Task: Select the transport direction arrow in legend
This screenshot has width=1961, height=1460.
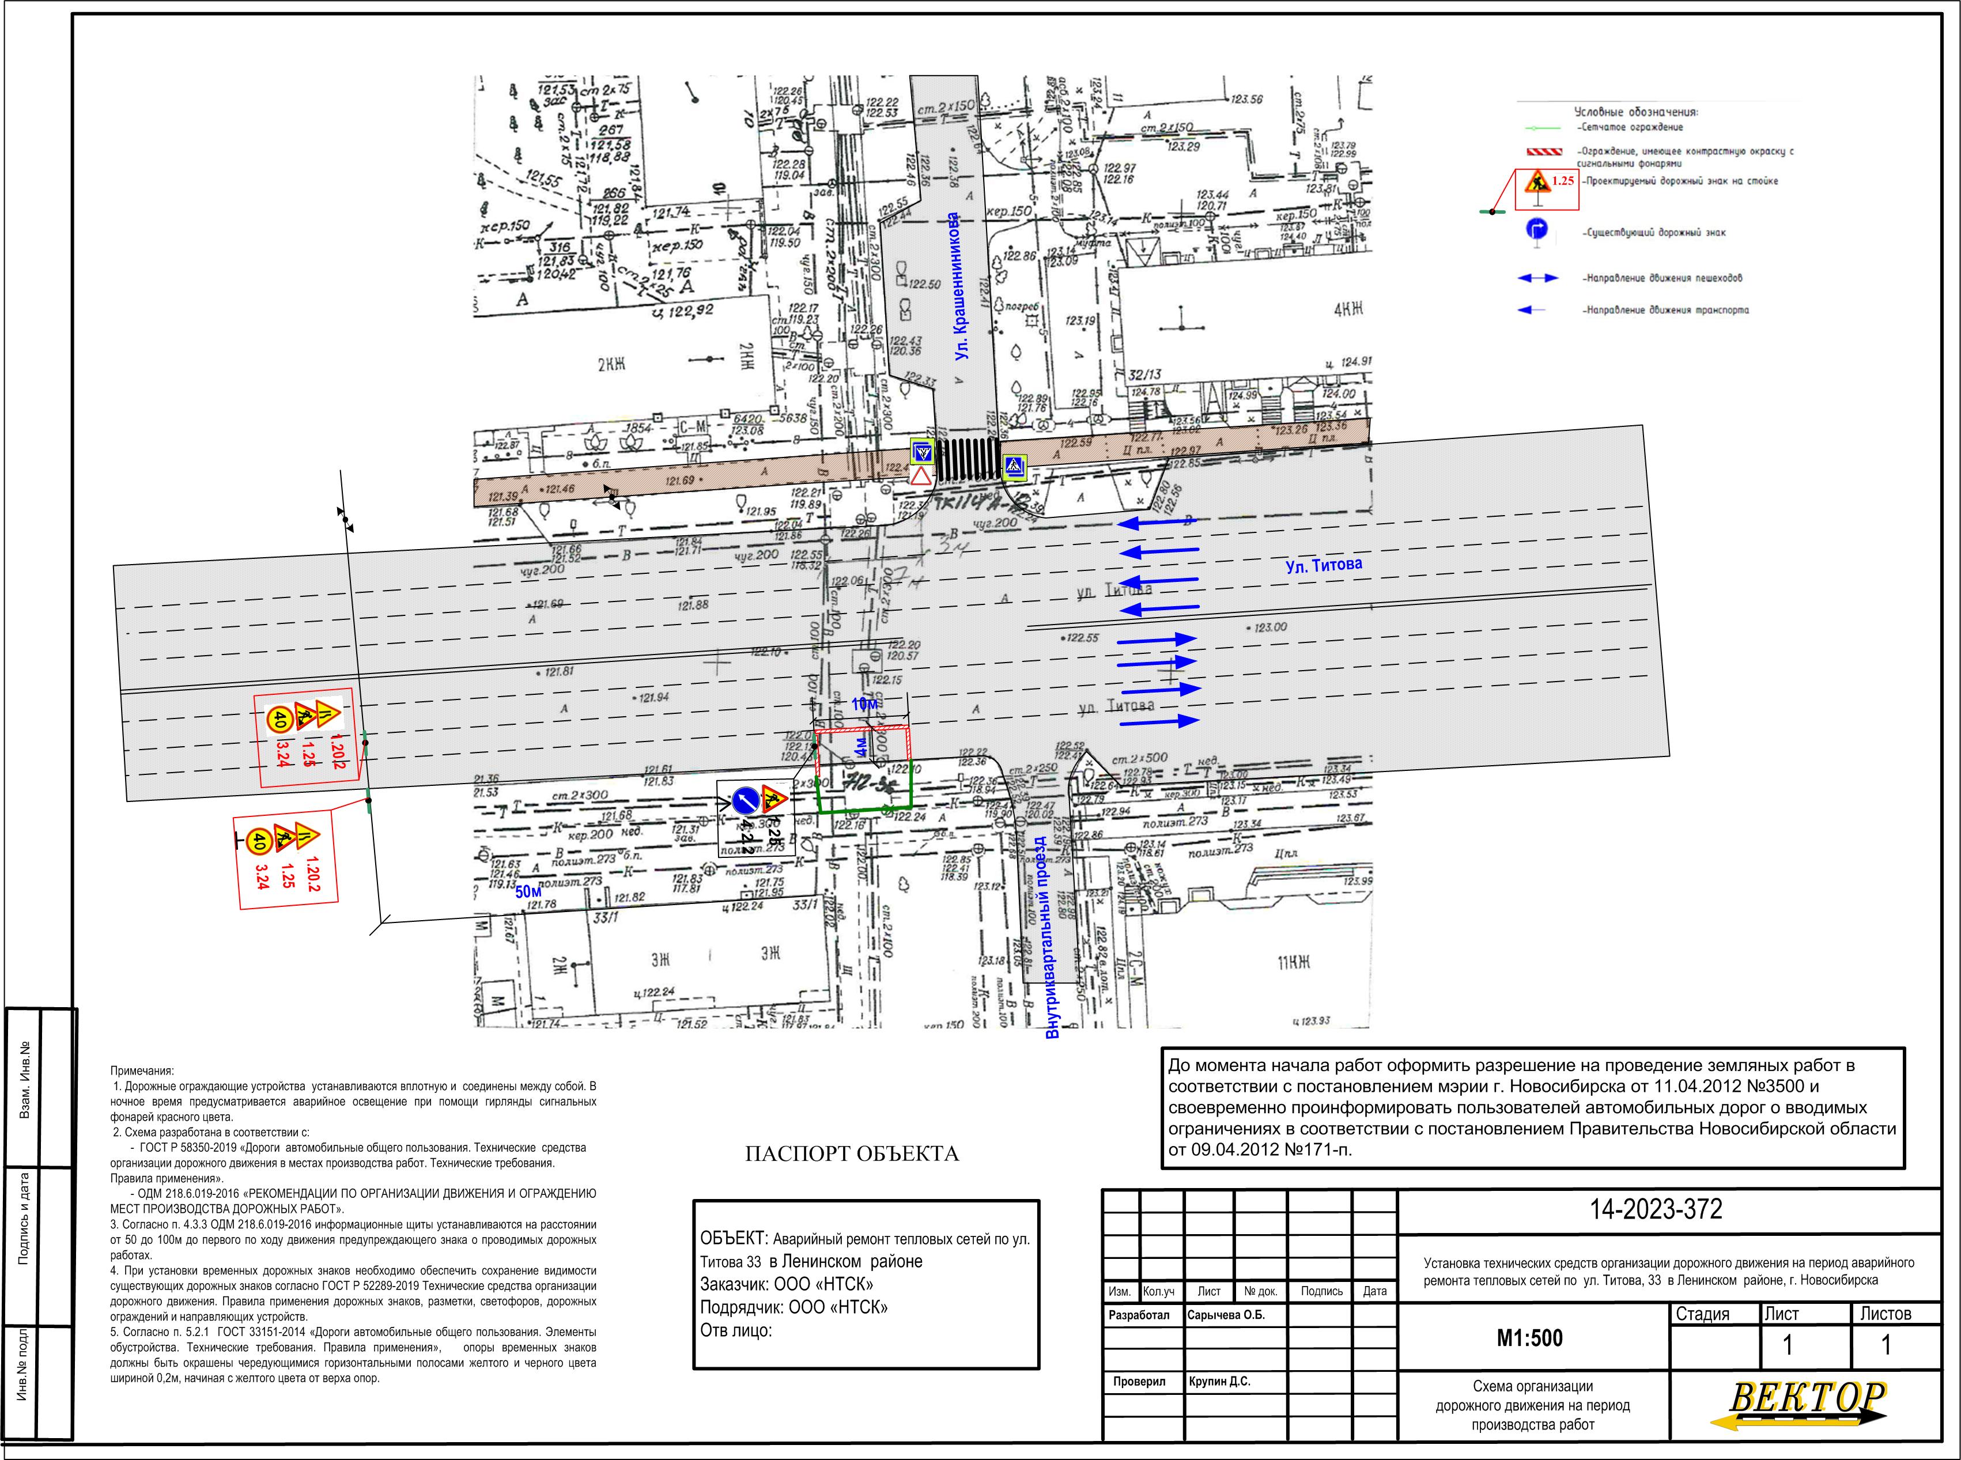Action: click(x=1531, y=310)
